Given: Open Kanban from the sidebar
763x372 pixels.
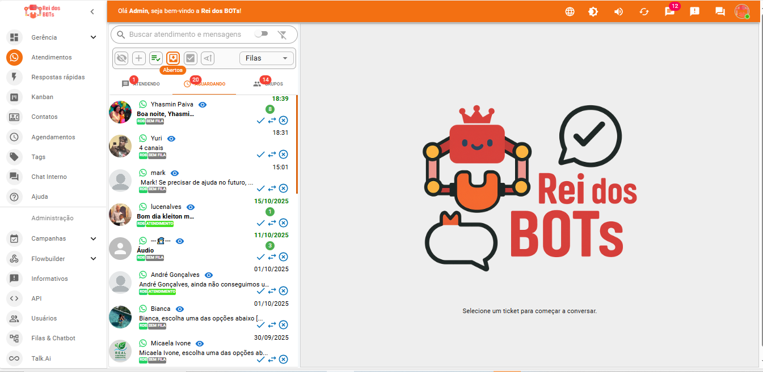Looking at the screenshot, I should click(42, 97).
